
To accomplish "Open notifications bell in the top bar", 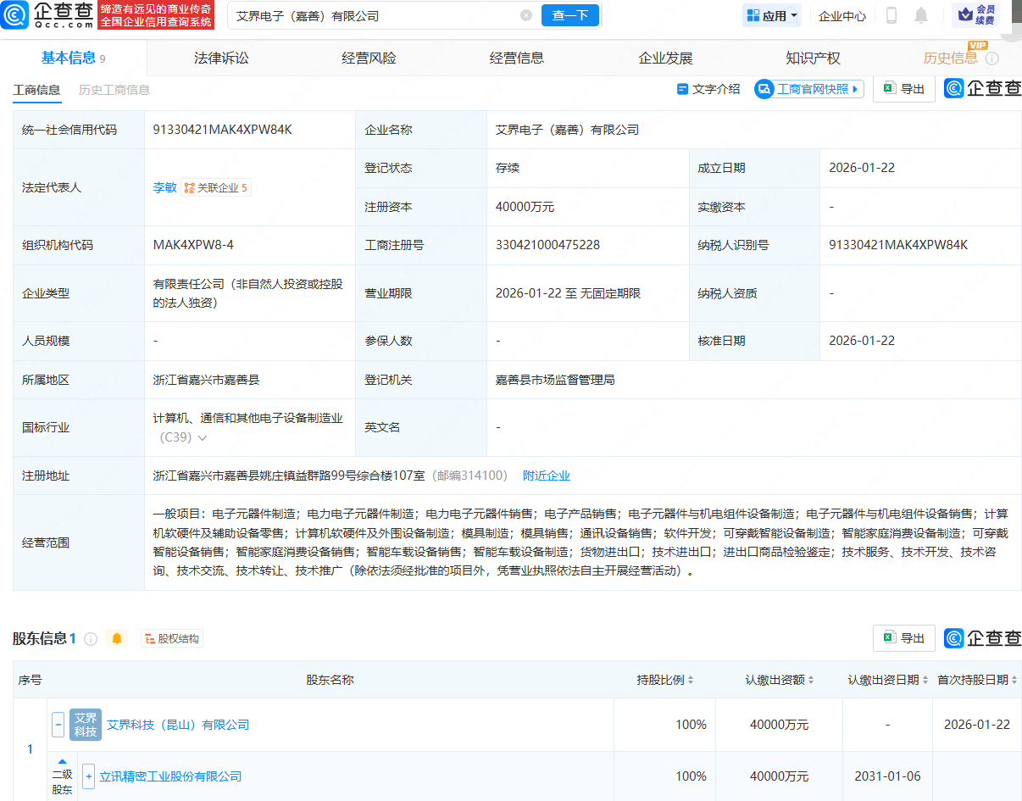I will click(921, 15).
